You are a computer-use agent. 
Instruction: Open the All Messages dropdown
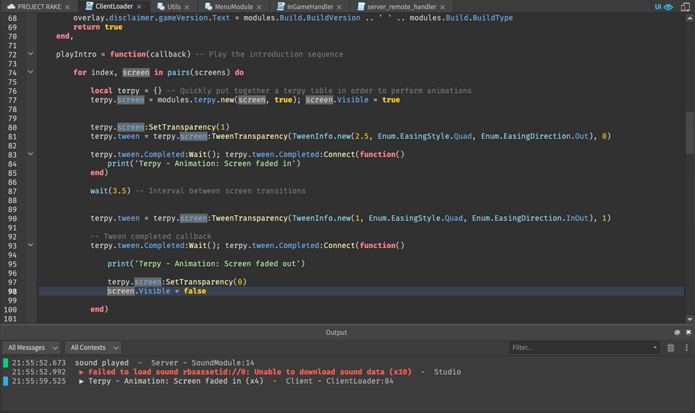point(31,347)
